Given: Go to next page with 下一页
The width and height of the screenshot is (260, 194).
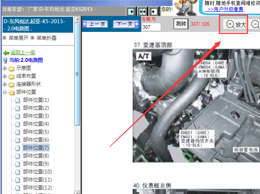Looking at the screenshot, I should tap(126, 24).
